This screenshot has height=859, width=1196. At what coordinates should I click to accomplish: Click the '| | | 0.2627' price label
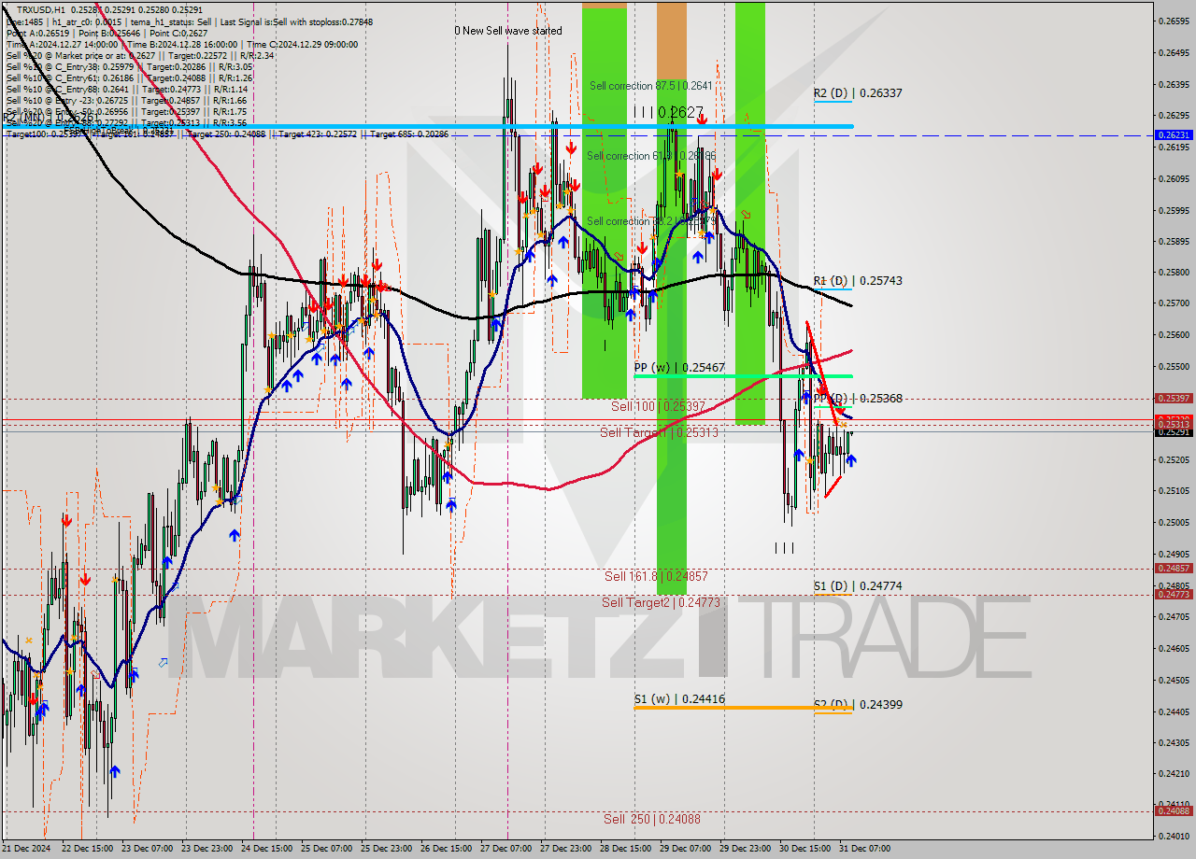coord(667,112)
